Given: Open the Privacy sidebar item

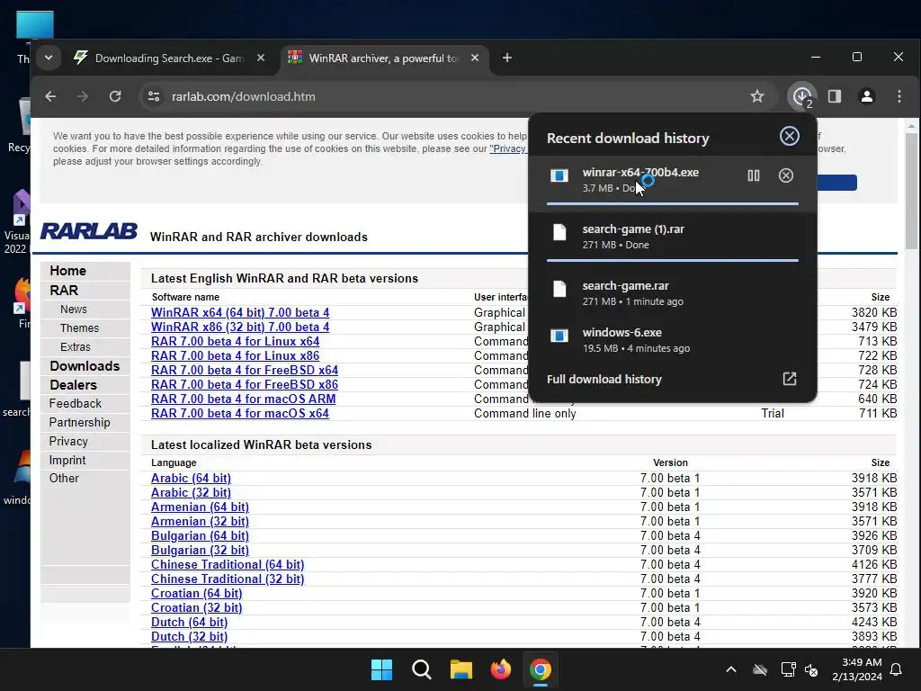Looking at the screenshot, I should [x=68, y=441].
